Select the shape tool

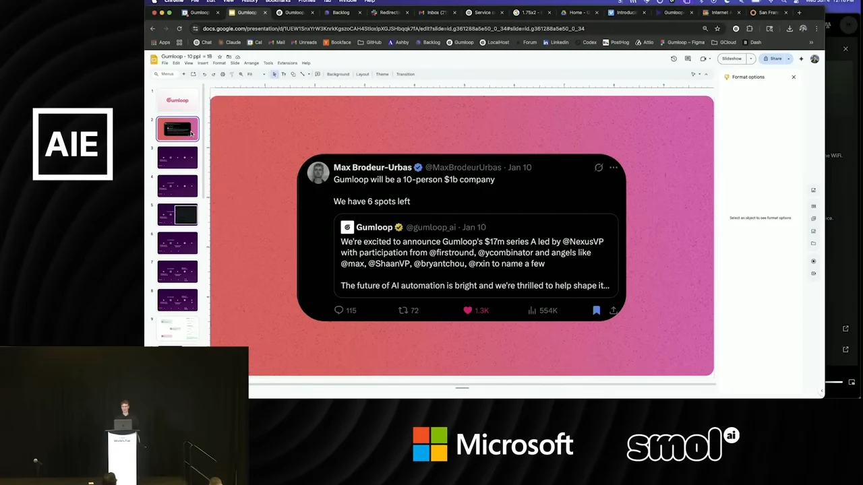click(x=293, y=74)
